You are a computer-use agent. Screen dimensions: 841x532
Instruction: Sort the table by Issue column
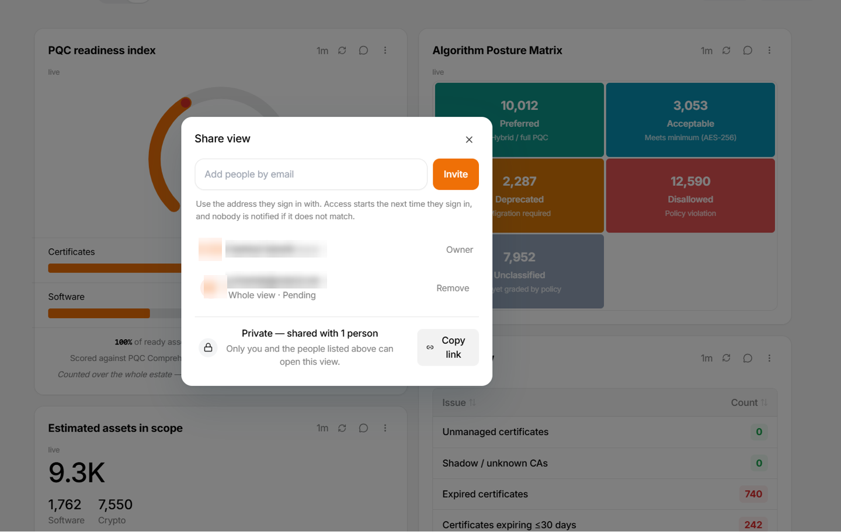[459, 402]
